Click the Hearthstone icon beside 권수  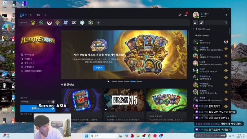(x=226, y=56)
